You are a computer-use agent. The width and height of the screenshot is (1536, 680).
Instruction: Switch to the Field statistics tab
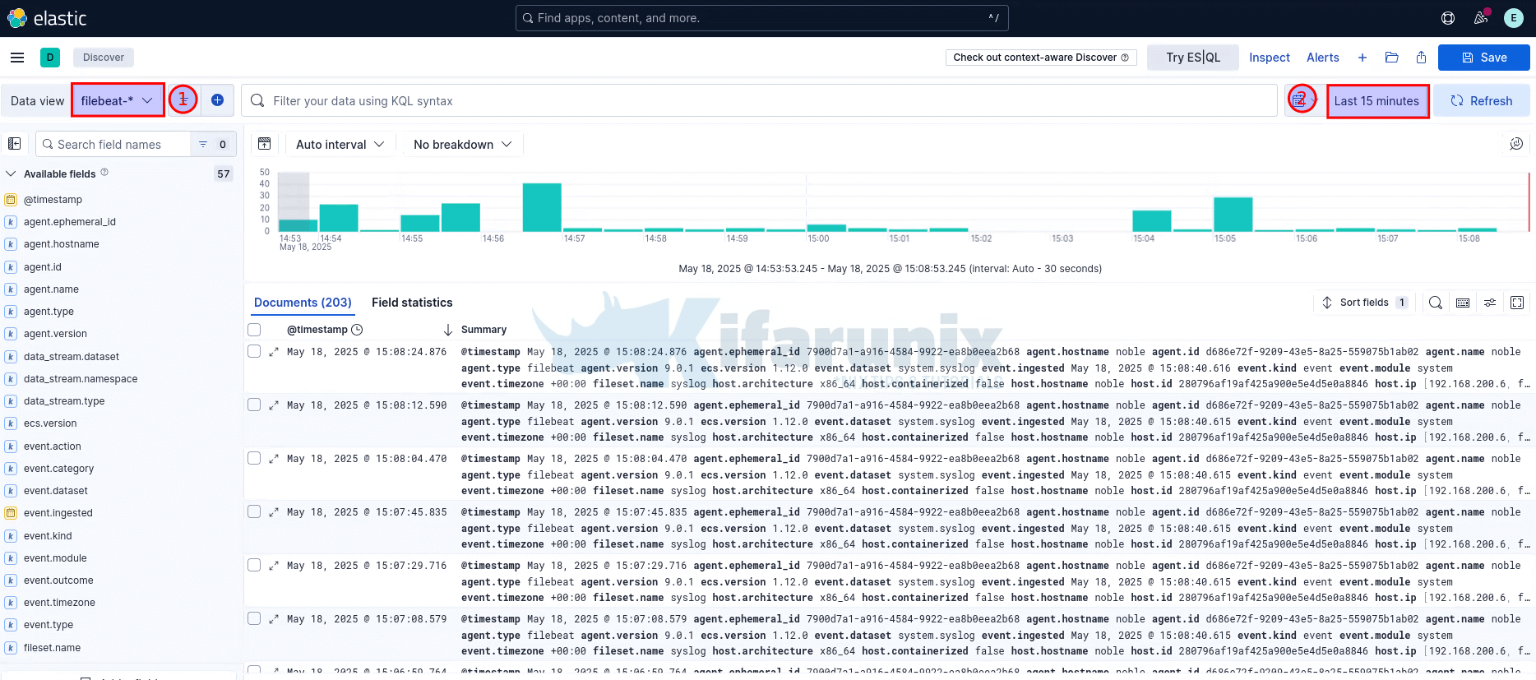click(x=412, y=303)
